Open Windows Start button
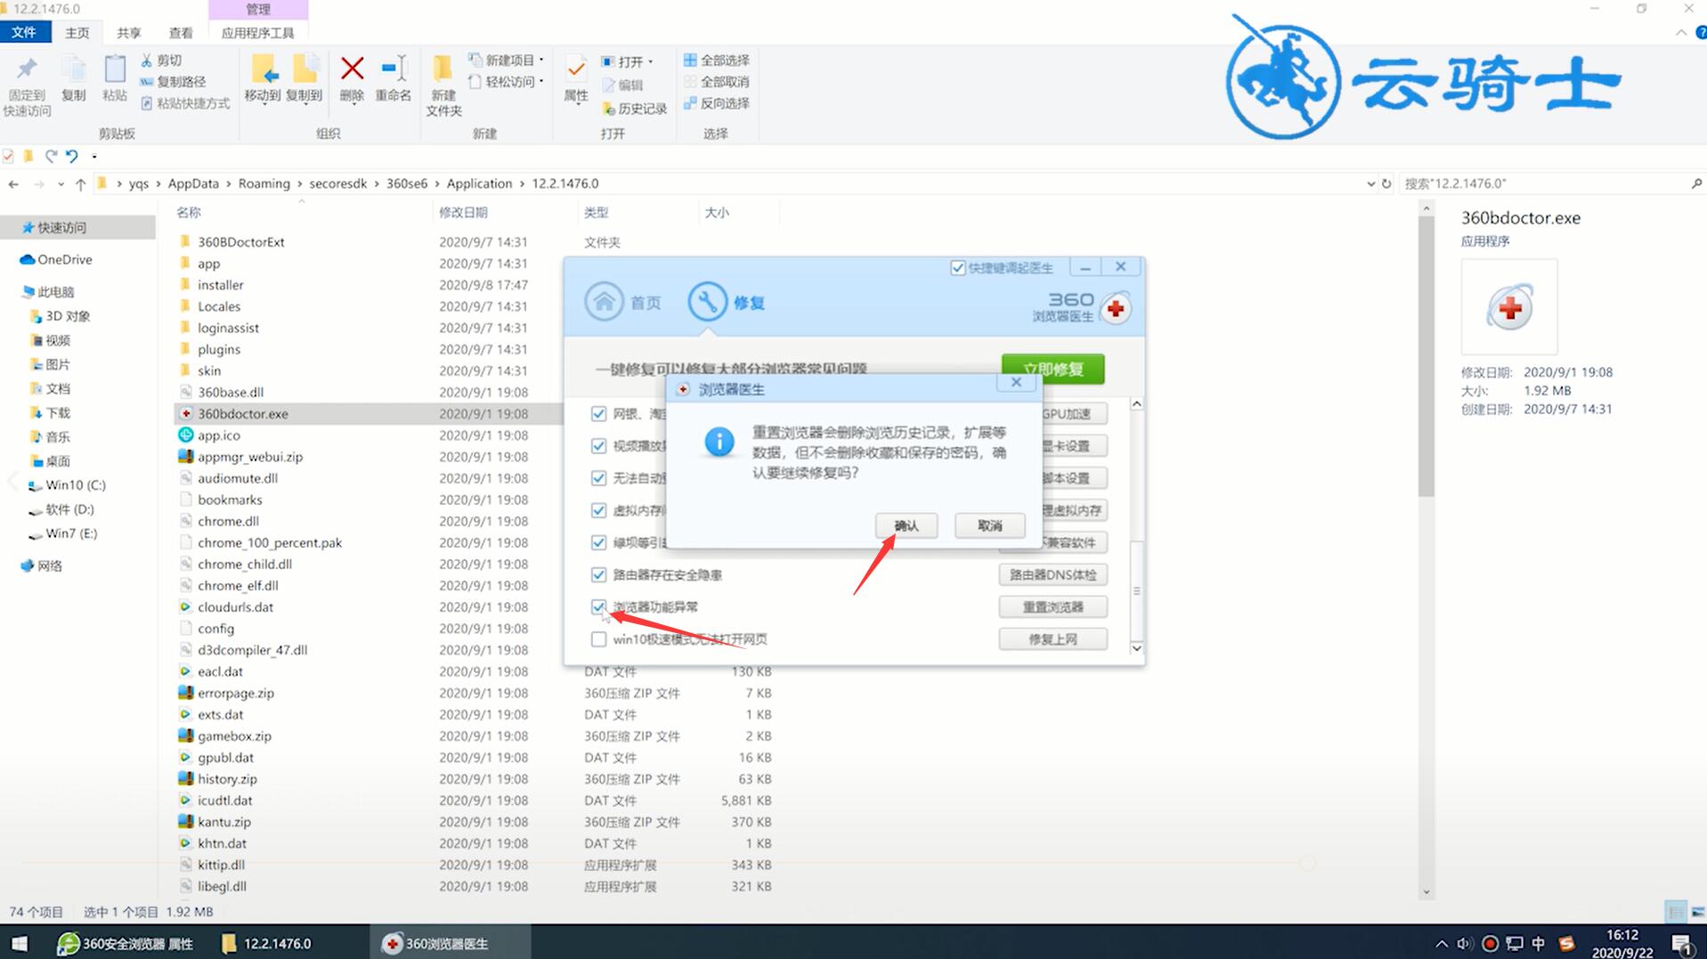This screenshot has width=1707, height=959. [x=19, y=943]
